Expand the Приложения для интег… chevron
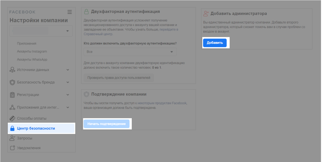322x162 pixels. (x=68, y=107)
